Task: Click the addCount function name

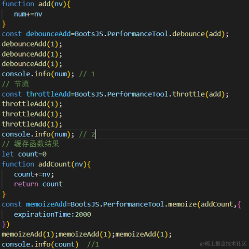Action: click(54, 164)
